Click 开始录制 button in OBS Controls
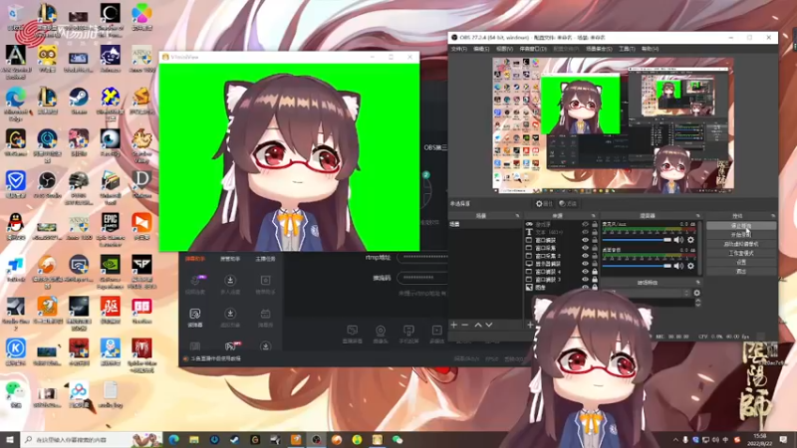This screenshot has width=797, height=448. 741,235
